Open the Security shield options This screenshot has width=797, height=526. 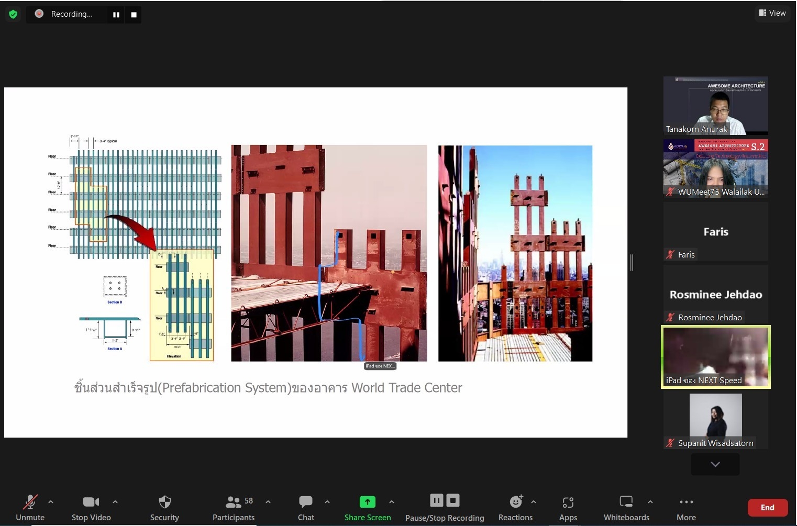(164, 508)
